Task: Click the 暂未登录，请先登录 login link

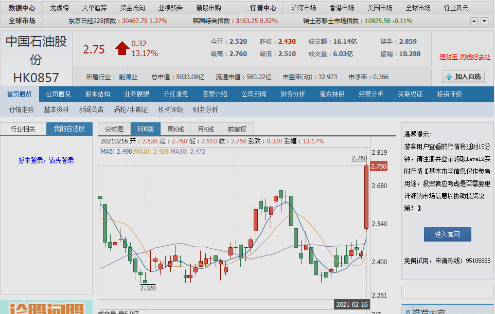Action: coord(46,160)
